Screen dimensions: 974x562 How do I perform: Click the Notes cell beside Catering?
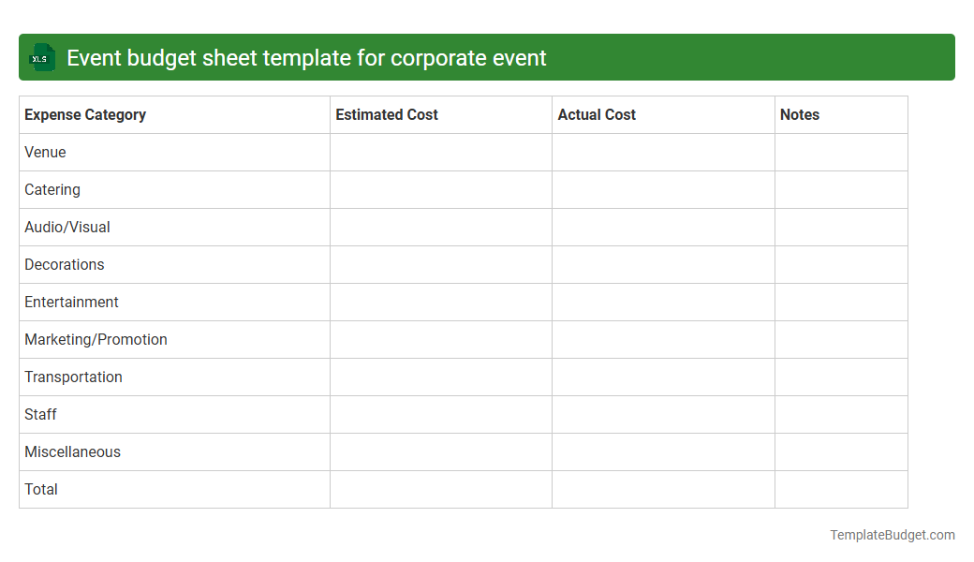pyautogui.click(x=840, y=189)
